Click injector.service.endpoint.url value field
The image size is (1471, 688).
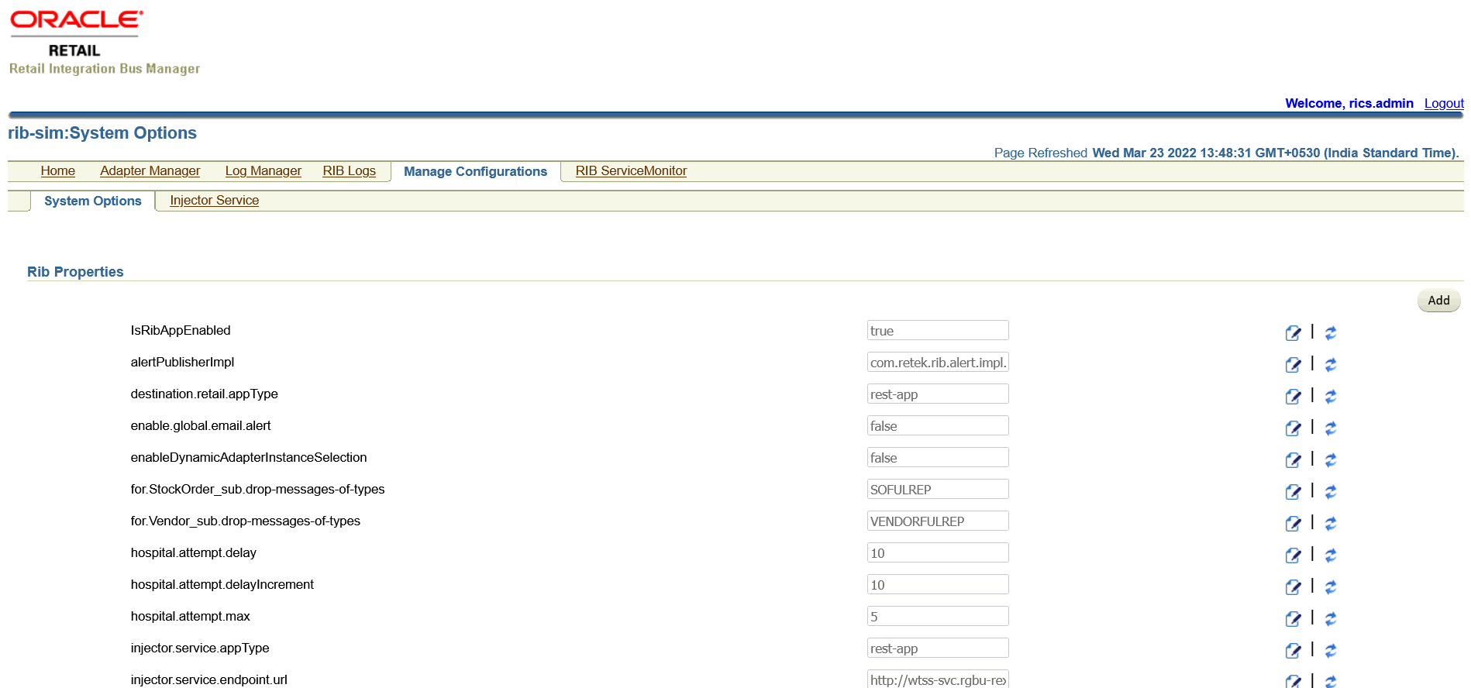click(x=938, y=679)
